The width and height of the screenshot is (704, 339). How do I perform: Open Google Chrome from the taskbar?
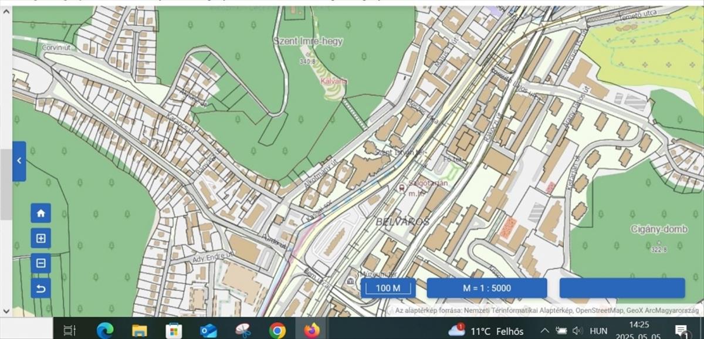pos(277,330)
